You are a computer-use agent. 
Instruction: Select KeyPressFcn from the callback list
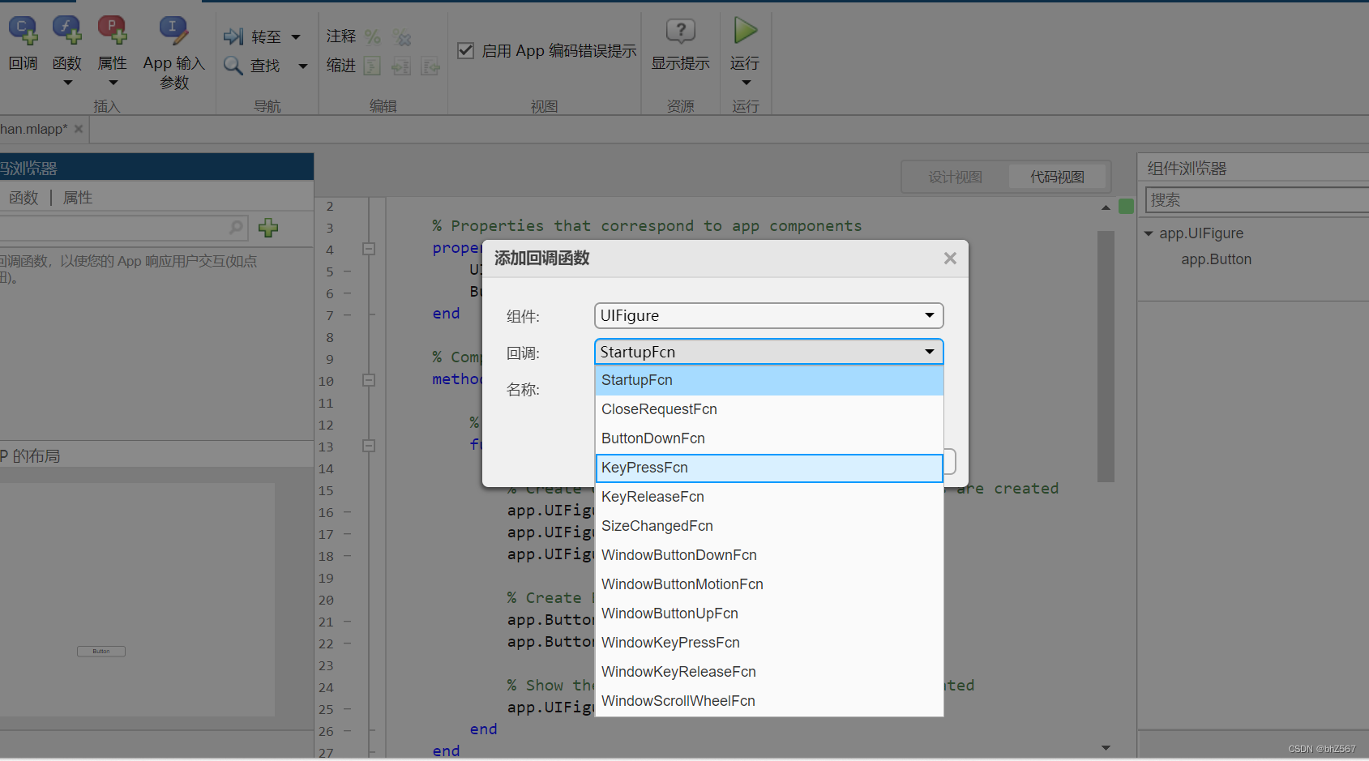pos(768,468)
